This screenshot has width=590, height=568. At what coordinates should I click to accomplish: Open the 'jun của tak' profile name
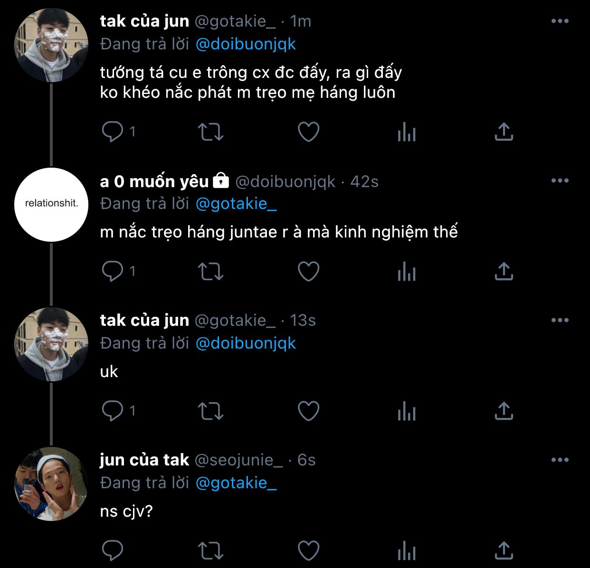pyautogui.click(x=144, y=460)
